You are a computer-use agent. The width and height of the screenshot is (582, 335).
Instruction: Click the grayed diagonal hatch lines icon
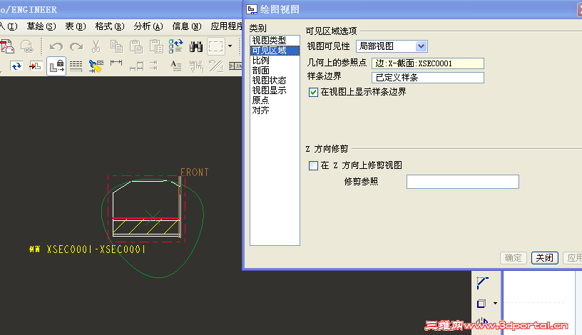click(x=215, y=66)
